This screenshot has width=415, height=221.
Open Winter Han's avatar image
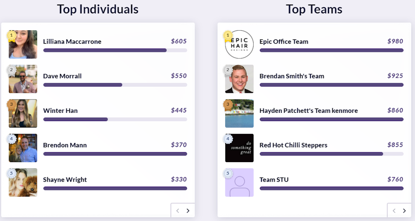23,113
